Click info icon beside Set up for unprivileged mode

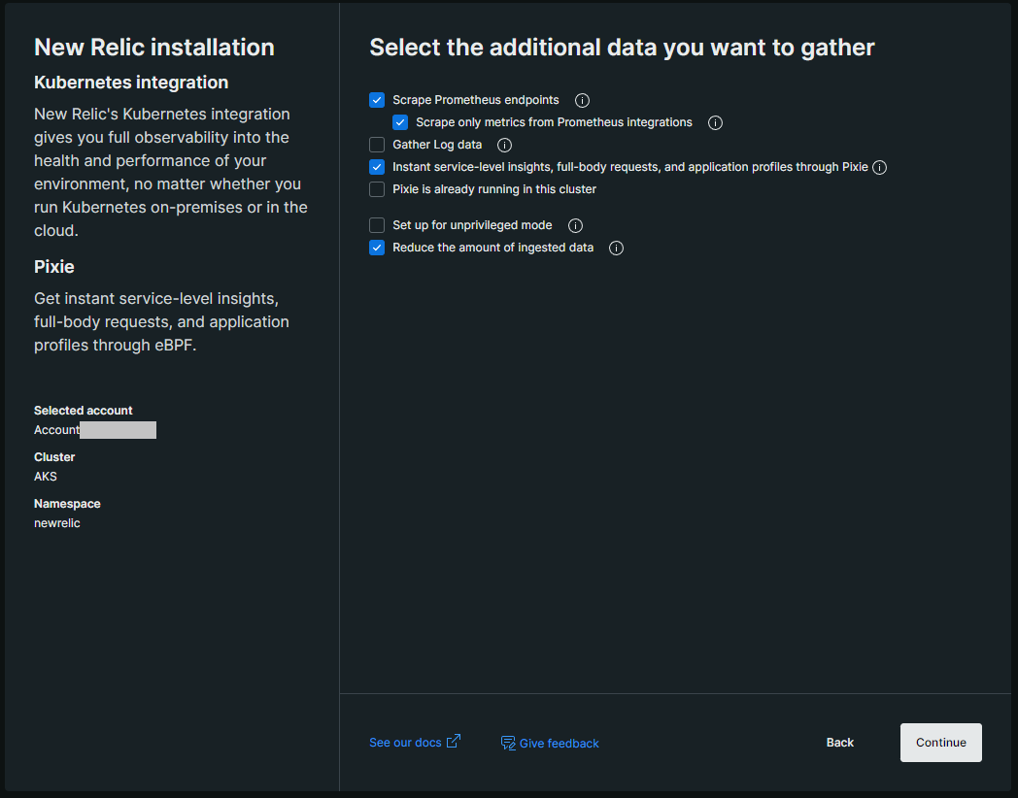coord(575,226)
